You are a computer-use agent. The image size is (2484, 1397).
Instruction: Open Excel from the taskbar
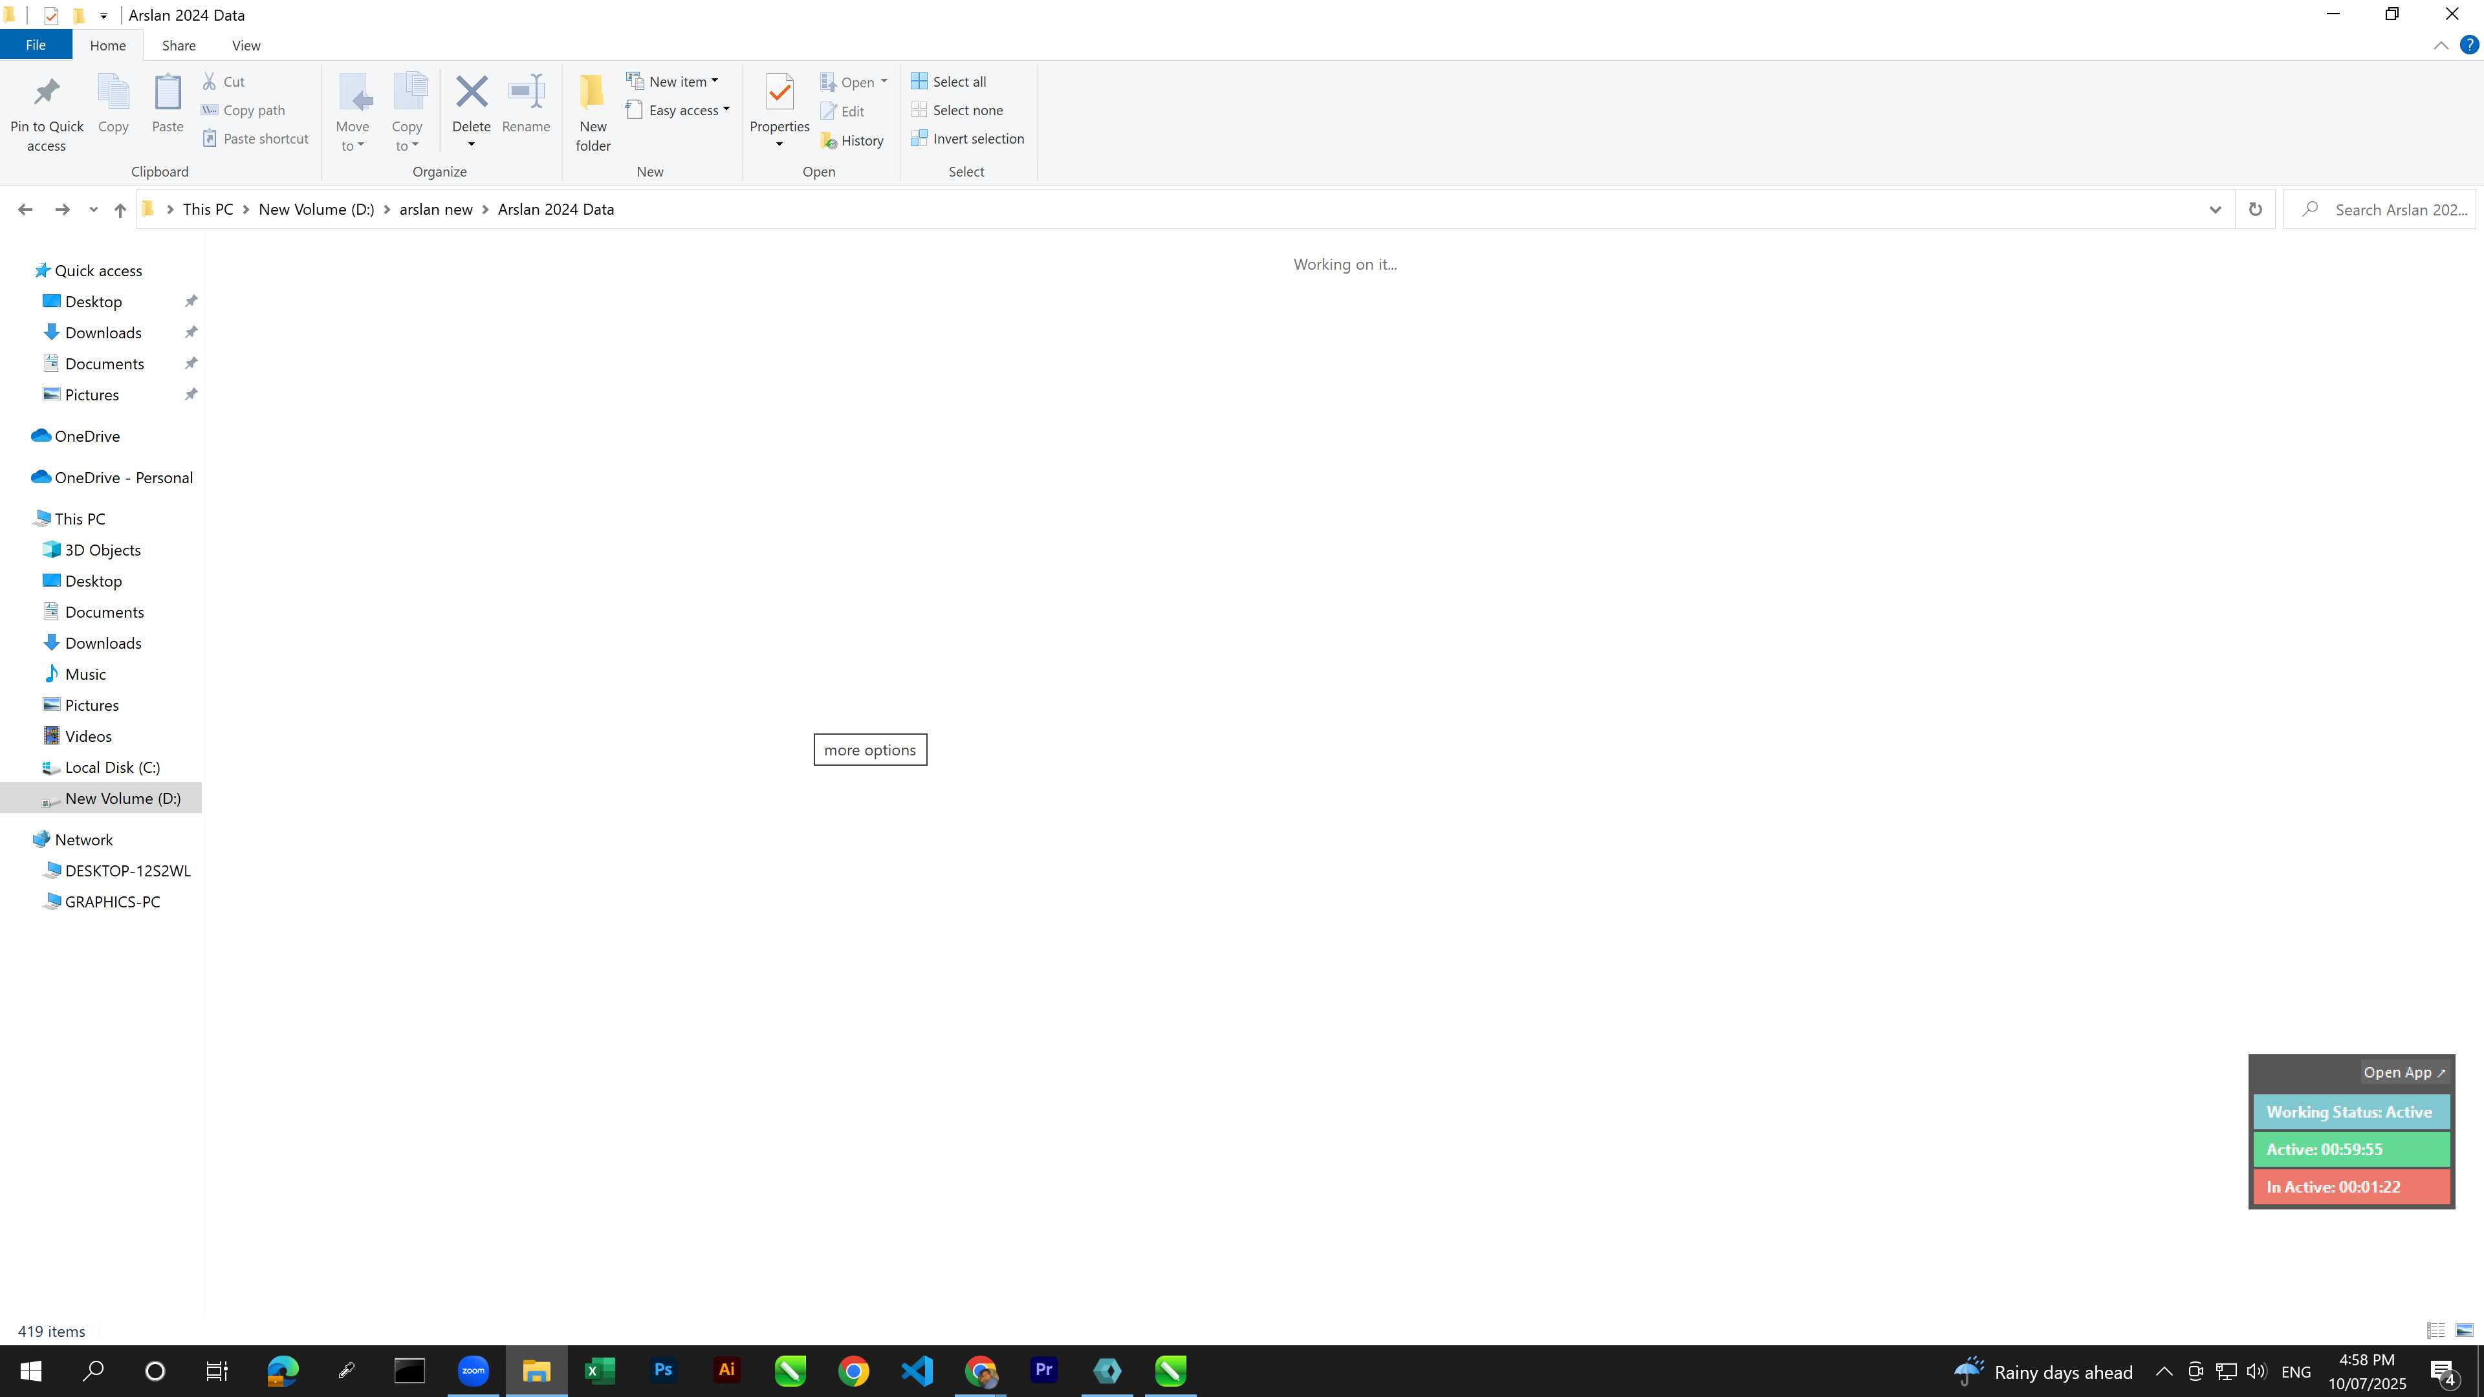pyautogui.click(x=599, y=1370)
